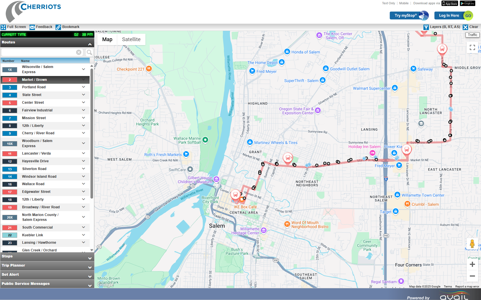Expand the Portland Road route details
481x300 pixels.
(83, 87)
